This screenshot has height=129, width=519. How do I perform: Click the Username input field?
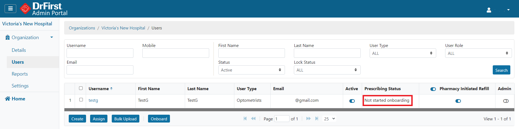[x=100, y=53]
